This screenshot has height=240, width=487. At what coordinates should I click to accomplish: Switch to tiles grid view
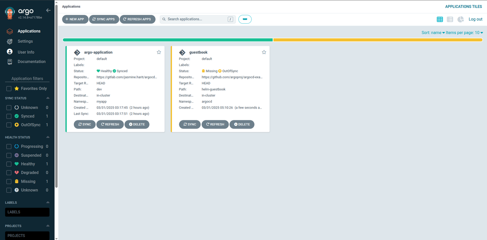point(440,19)
